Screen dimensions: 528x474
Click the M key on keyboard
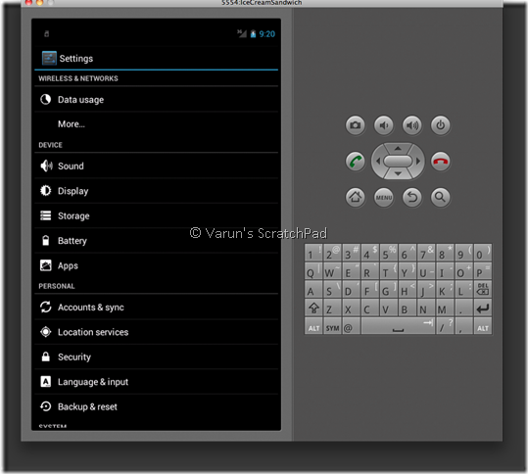pos(445,308)
